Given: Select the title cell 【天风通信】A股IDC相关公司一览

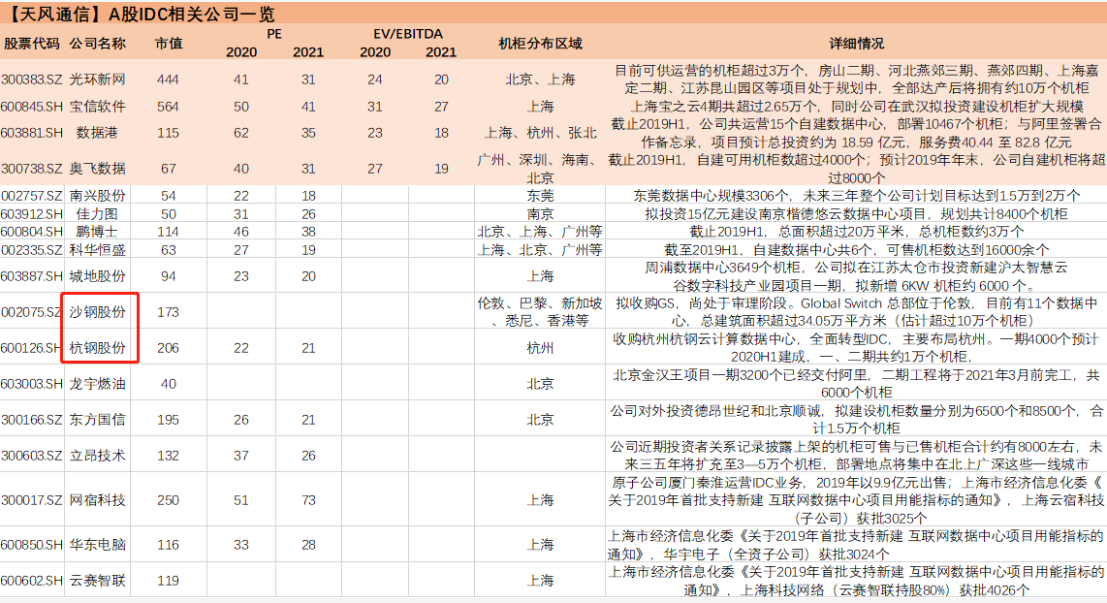Looking at the screenshot, I should tap(140, 14).
